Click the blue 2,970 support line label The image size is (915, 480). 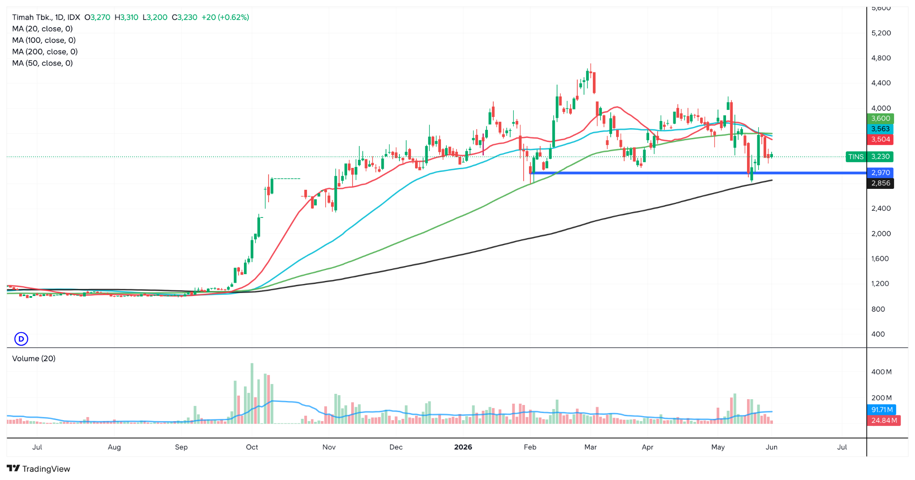880,172
